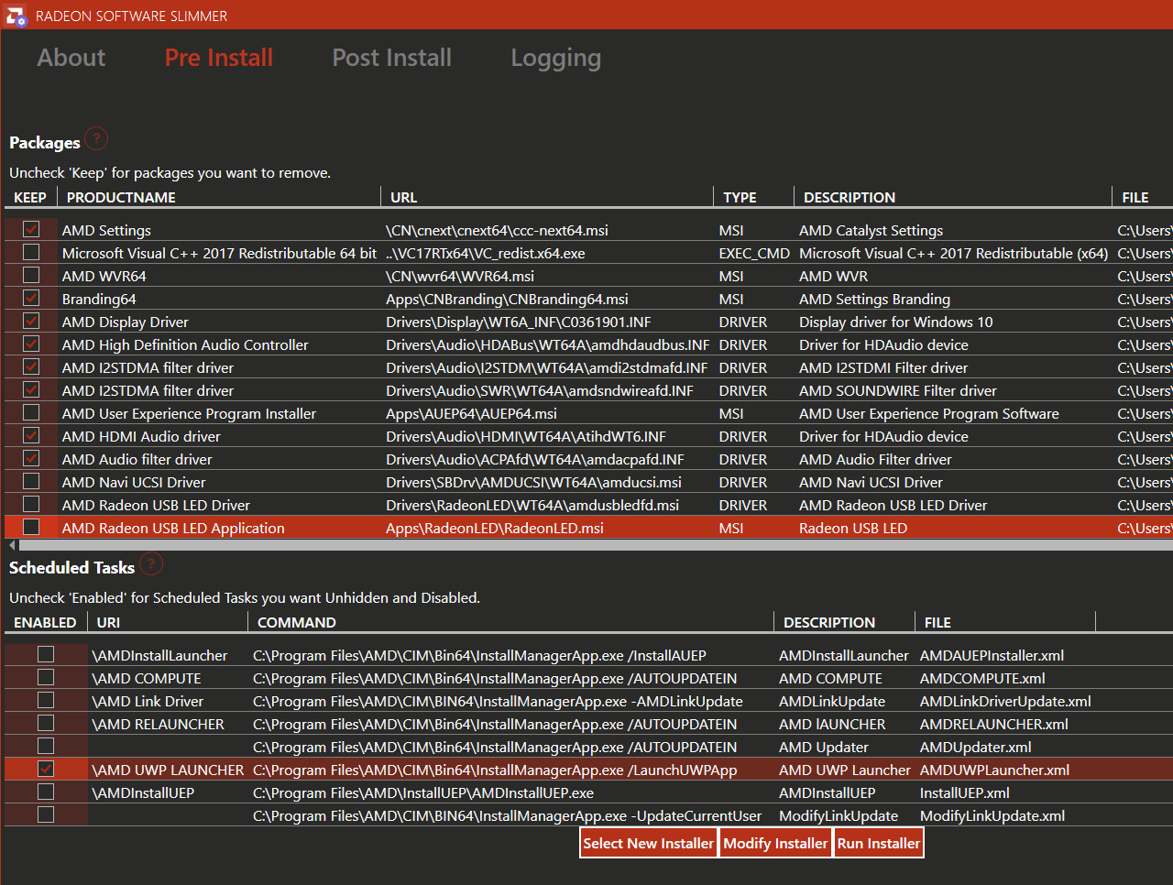Check Keep for AMD Radeon USB LED Application
Viewport: 1173px width, 885px height.
click(x=31, y=527)
